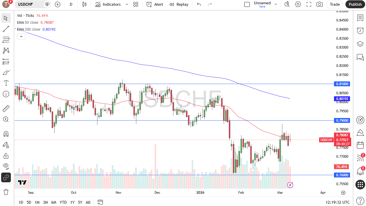Screen dimensions: 366x206
Task: Switch range to 3M
Action: click(x=45, y=202)
